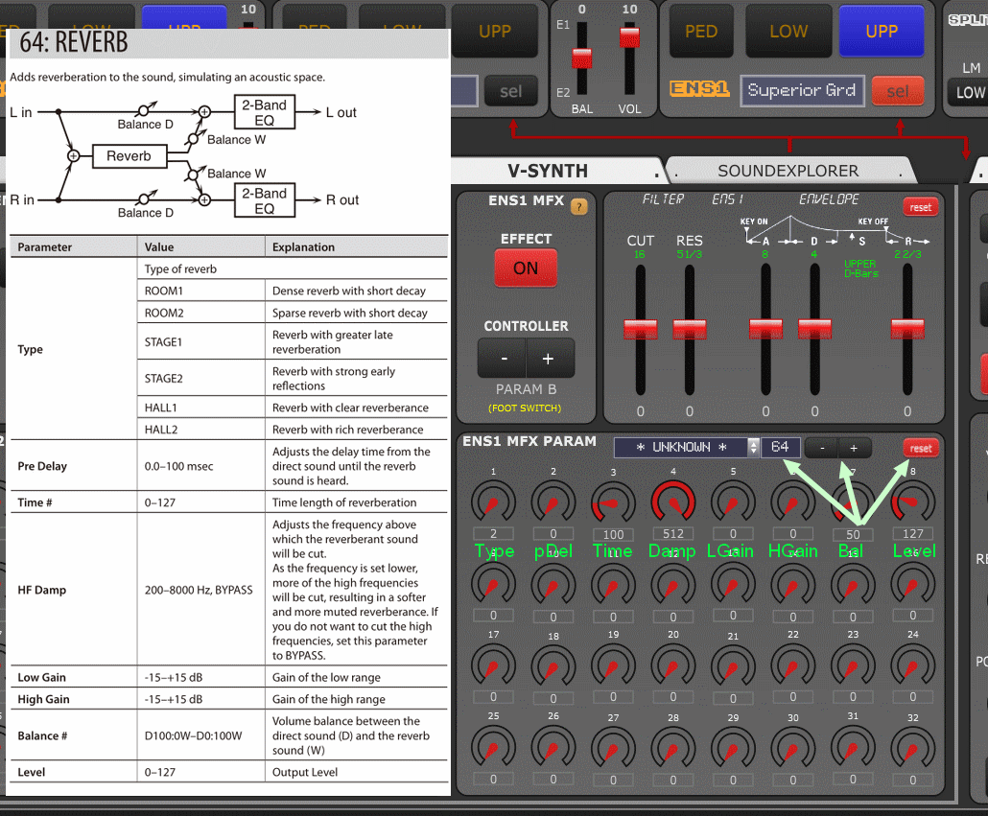The width and height of the screenshot is (988, 816).
Task: Click knob 8 Level
Action: click(912, 503)
